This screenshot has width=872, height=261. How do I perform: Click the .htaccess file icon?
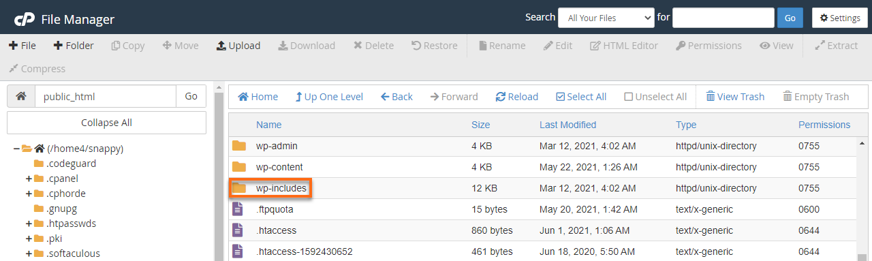tap(238, 230)
